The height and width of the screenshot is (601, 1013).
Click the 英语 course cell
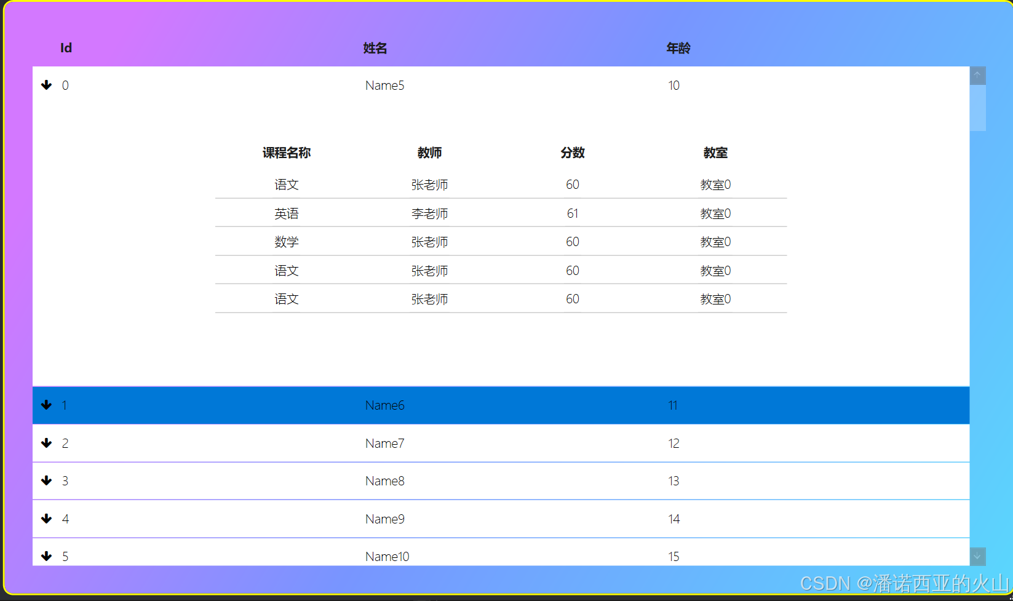pos(287,213)
